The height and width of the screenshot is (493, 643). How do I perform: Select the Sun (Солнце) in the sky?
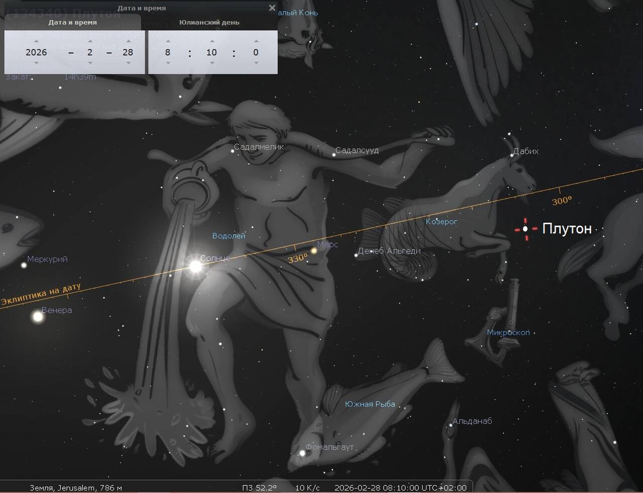click(195, 266)
